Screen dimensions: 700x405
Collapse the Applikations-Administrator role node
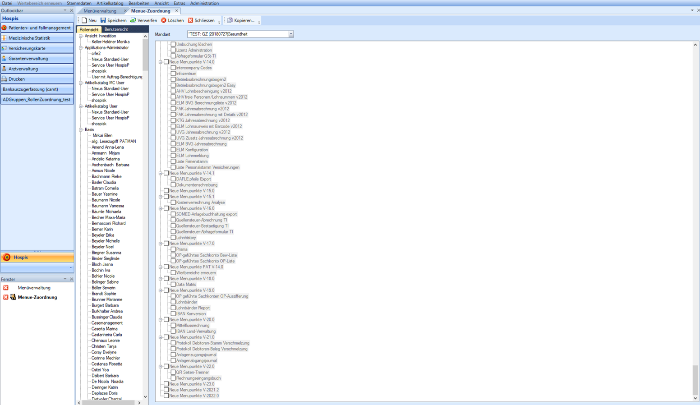click(x=81, y=48)
